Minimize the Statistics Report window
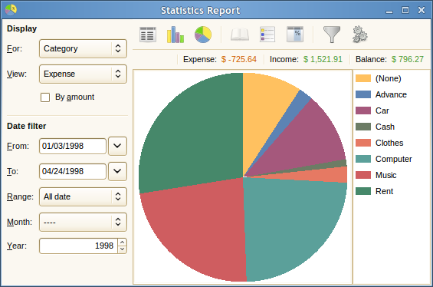Viewport: 433px width, 287px height. (389, 11)
